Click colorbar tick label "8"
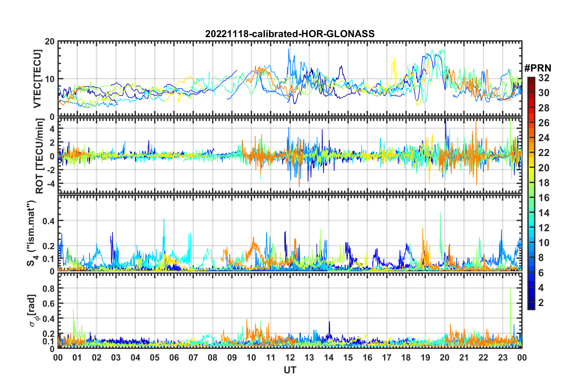580x387 pixels. click(x=541, y=258)
